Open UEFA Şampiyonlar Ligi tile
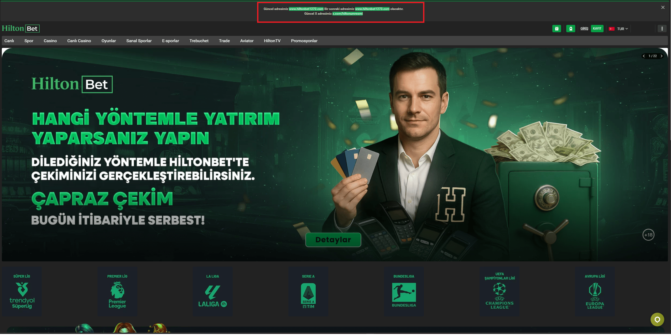 499,291
